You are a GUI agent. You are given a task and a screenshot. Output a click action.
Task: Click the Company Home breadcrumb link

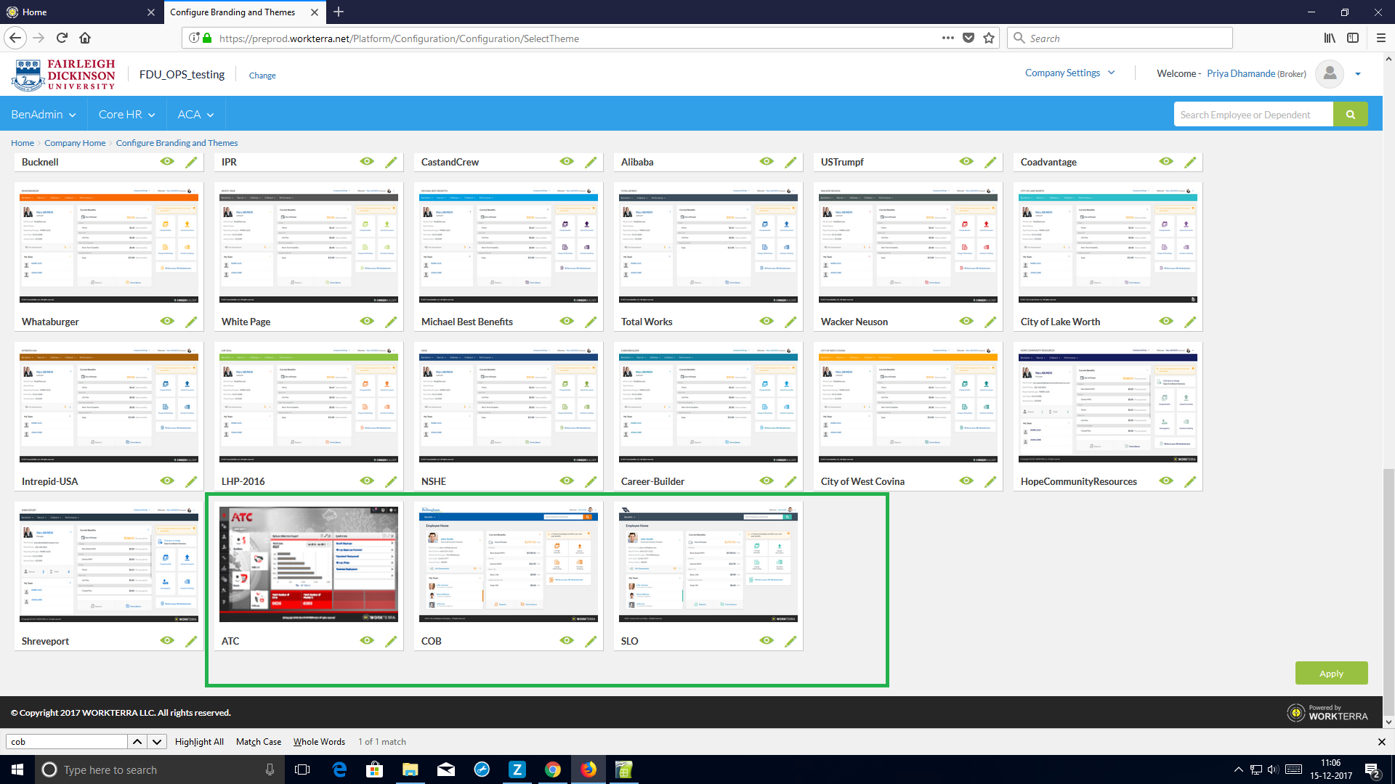tap(75, 143)
